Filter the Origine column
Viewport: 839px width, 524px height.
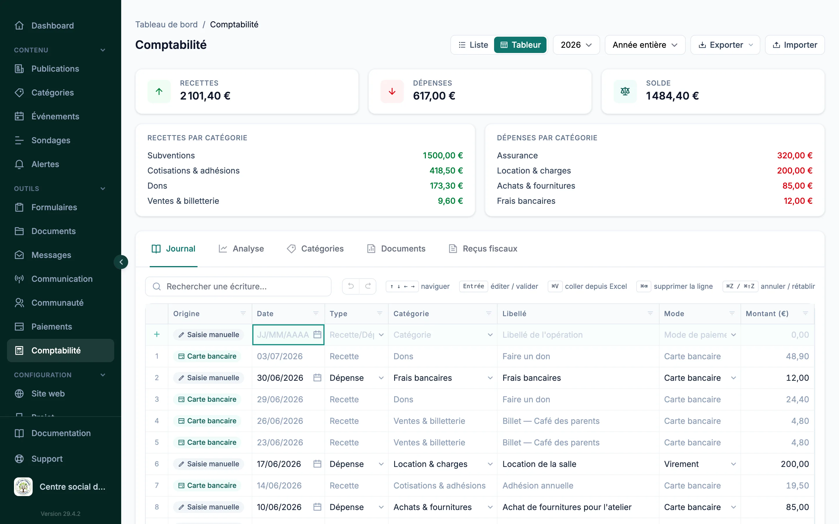(x=243, y=313)
